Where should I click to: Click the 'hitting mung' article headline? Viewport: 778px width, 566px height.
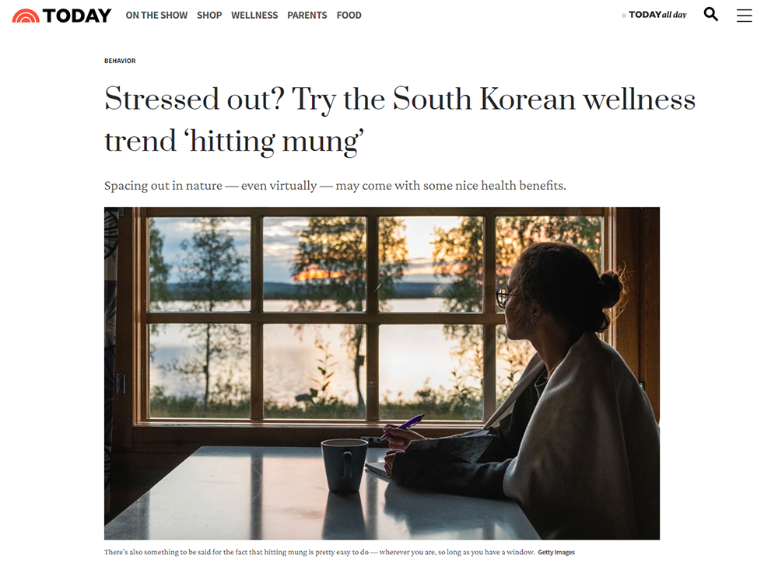tap(399, 120)
